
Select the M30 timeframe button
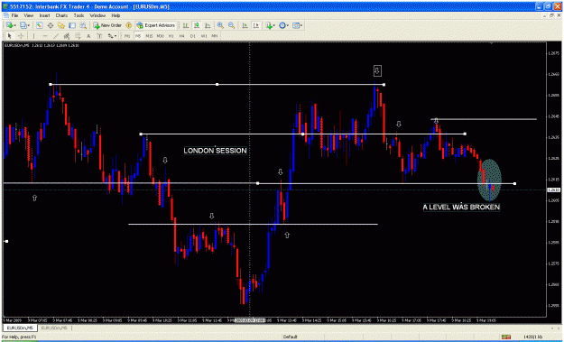click(161, 36)
